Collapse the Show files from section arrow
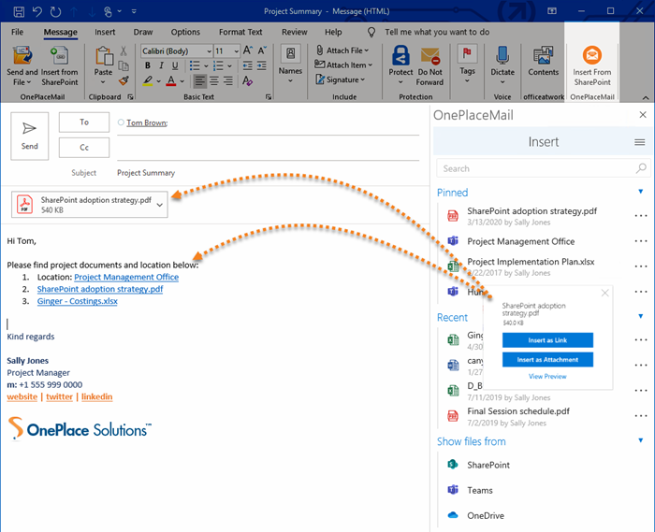655x532 pixels. click(x=641, y=440)
